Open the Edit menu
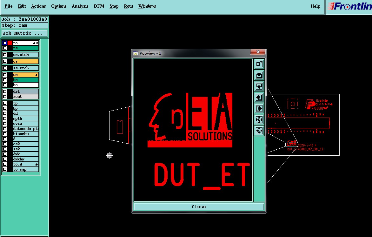The image size is (372, 237). point(22,6)
